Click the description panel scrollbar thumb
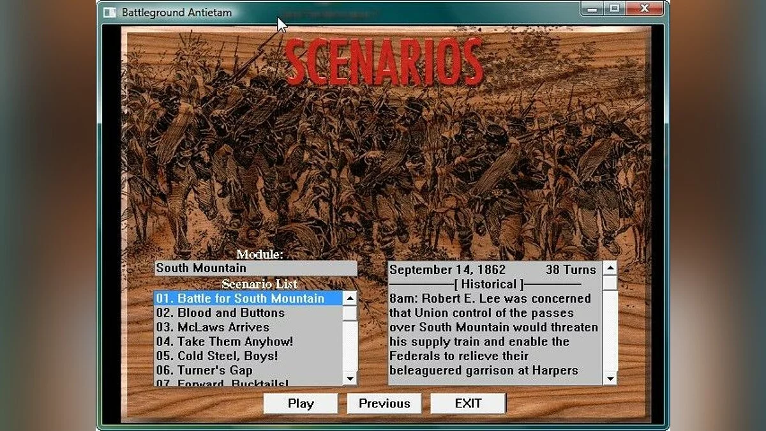766x431 pixels. (x=610, y=282)
